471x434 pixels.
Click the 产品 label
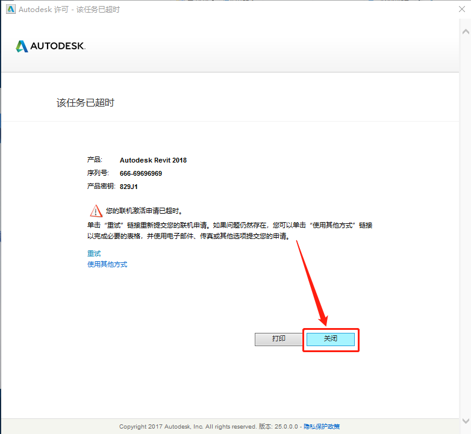point(95,160)
